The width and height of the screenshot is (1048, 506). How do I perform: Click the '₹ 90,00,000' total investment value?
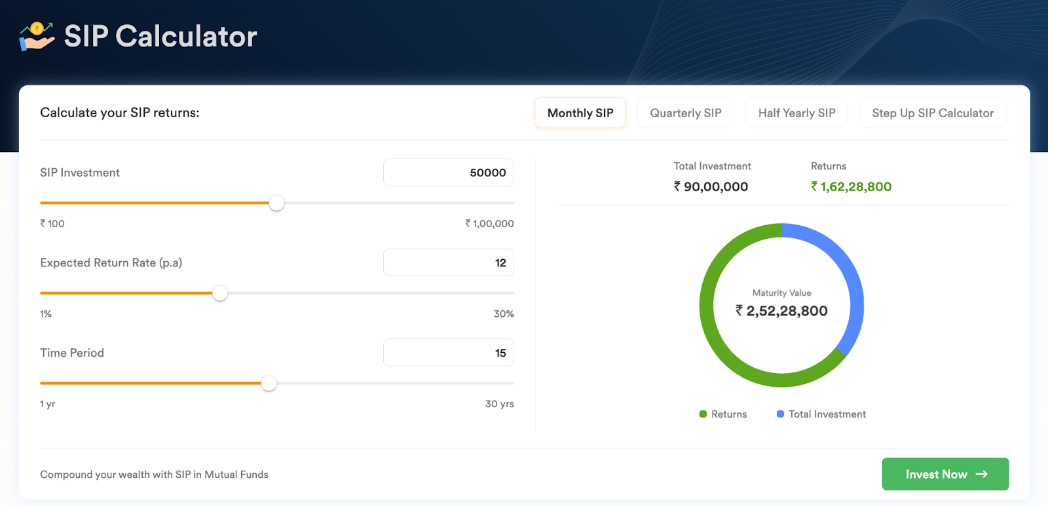[711, 187]
